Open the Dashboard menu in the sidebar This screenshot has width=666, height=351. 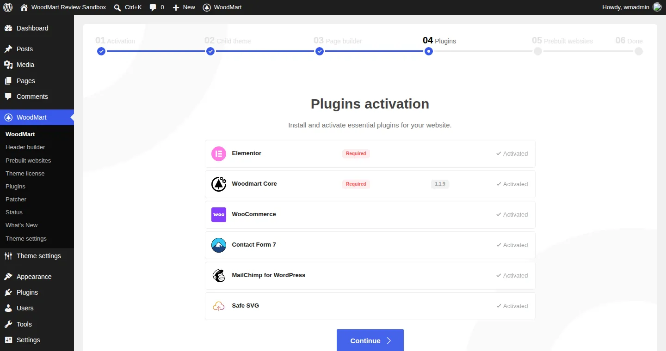click(37, 28)
